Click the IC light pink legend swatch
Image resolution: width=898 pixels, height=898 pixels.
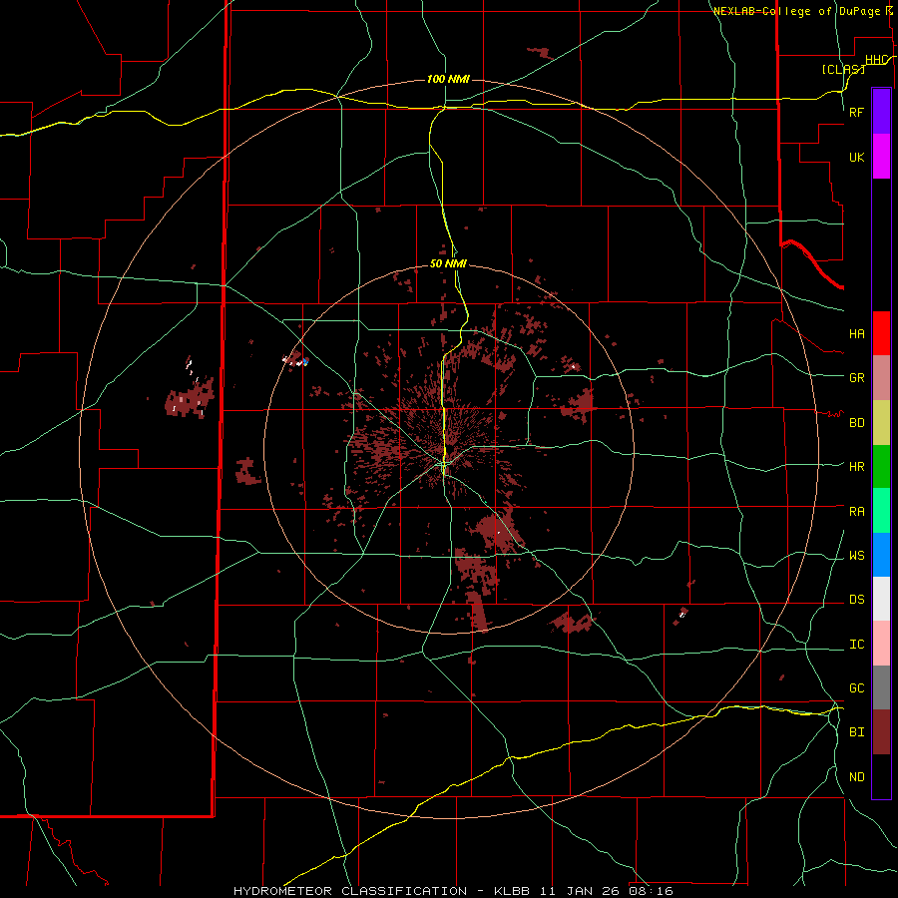tap(881, 644)
